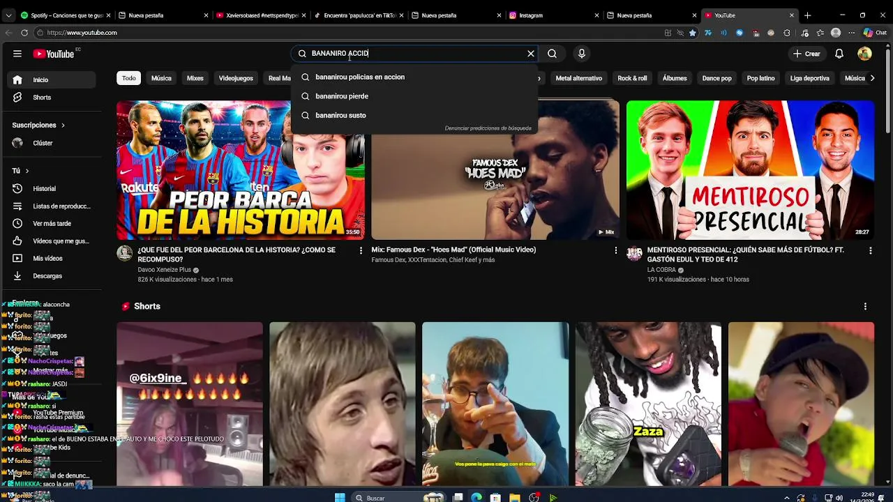893x502 pixels.
Task: Open MENTIROSO PRESENCIAL thumbnail
Action: tap(750, 170)
